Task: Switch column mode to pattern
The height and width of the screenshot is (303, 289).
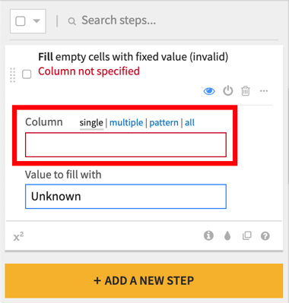Action: (164, 123)
